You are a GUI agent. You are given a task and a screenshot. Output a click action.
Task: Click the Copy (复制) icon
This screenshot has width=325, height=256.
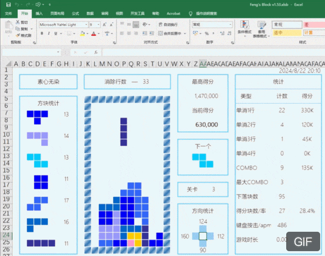click(18, 29)
